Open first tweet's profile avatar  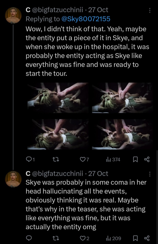13,15
